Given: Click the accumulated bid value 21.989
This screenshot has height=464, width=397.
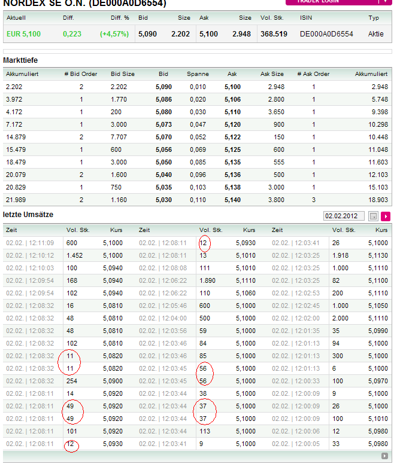Looking at the screenshot, I should (x=16, y=200).
